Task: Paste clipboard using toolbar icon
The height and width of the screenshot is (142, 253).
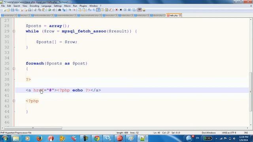Action: (44, 10)
